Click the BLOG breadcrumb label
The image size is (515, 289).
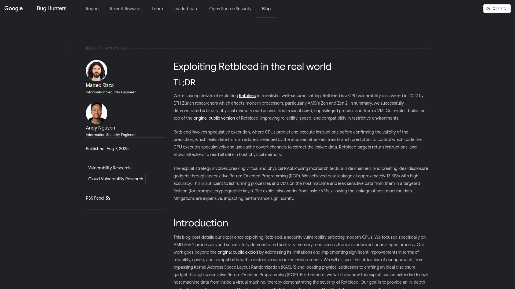[x=90, y=48]
